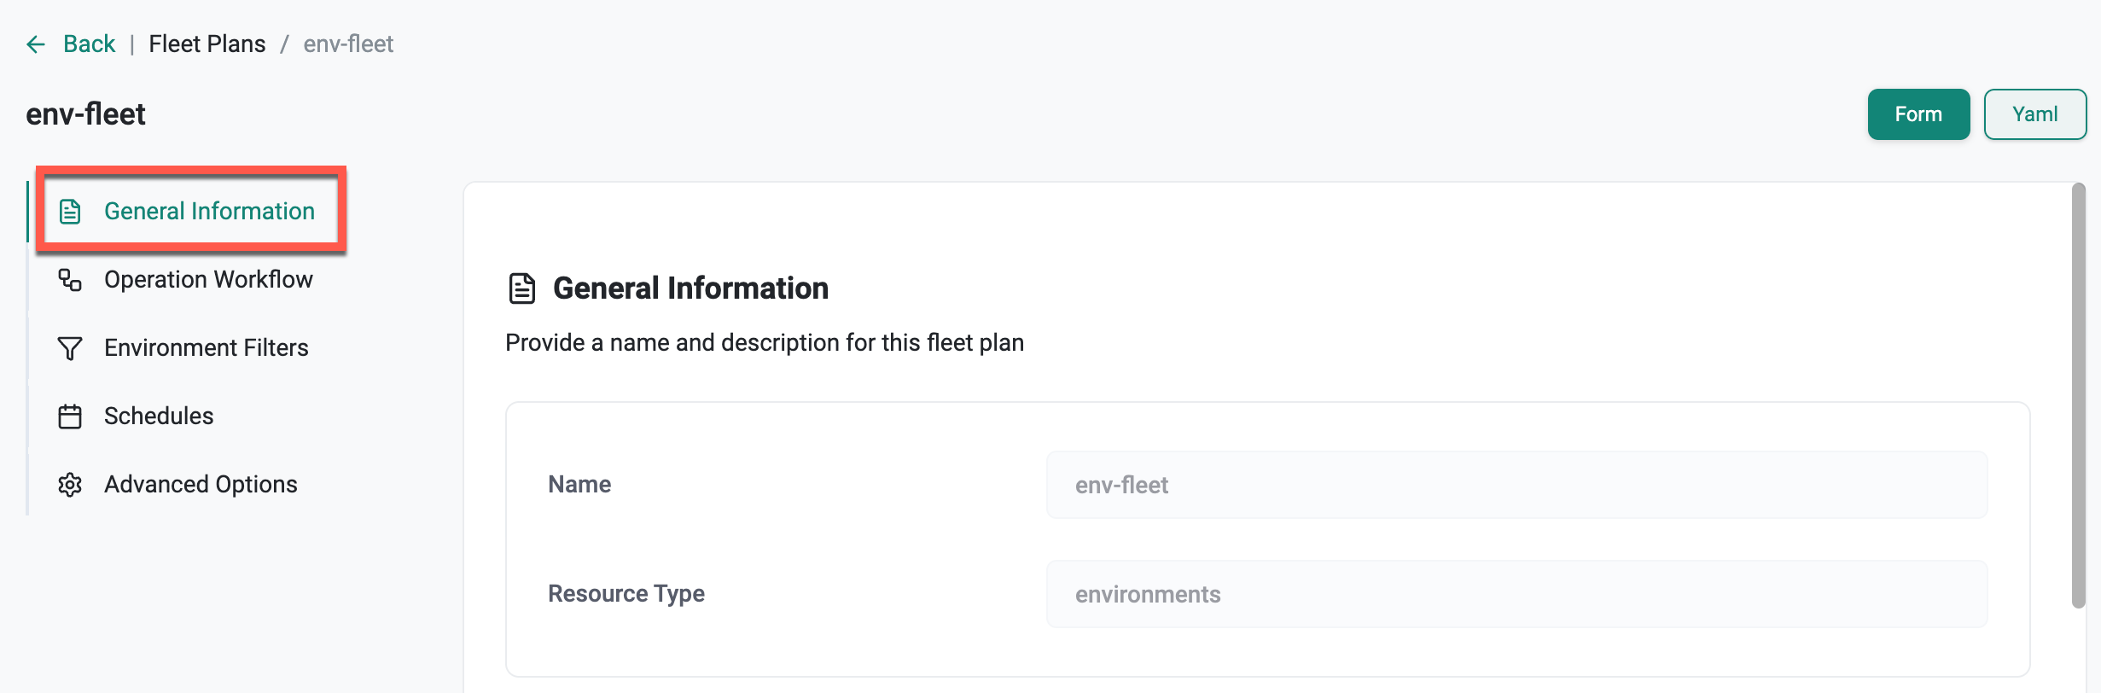Select General Information in the sidebar

(209, 212)
